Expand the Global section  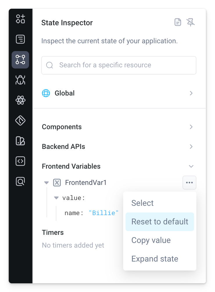coord(191,93)
